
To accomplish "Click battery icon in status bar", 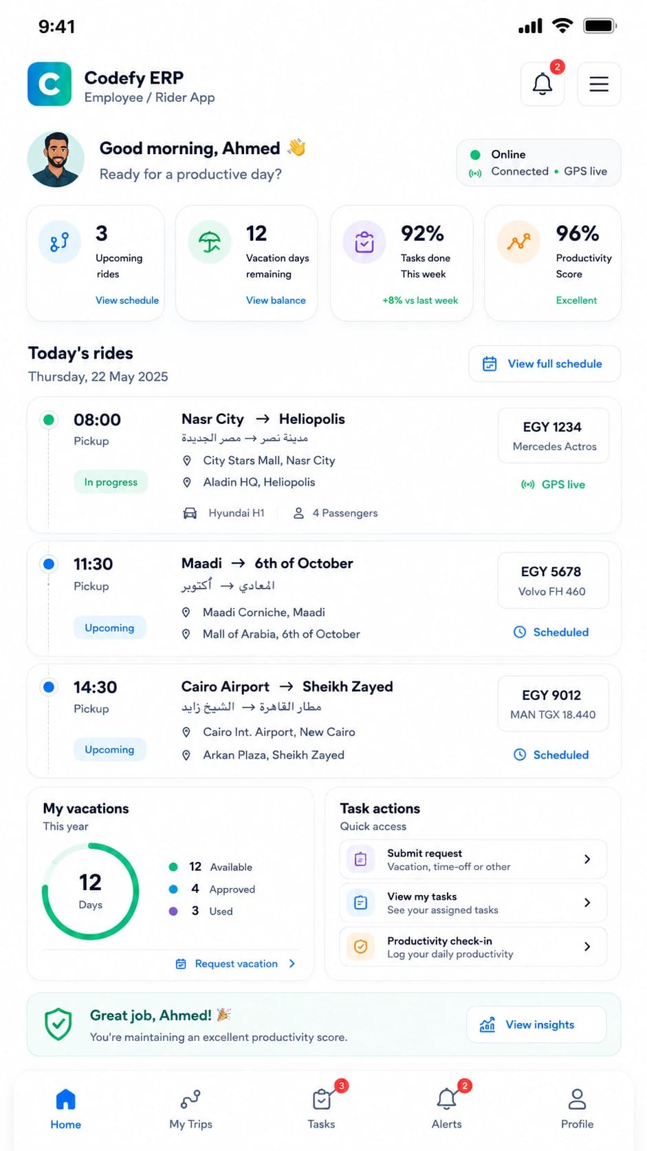I will pyautogui.click(x=600, y=26).
